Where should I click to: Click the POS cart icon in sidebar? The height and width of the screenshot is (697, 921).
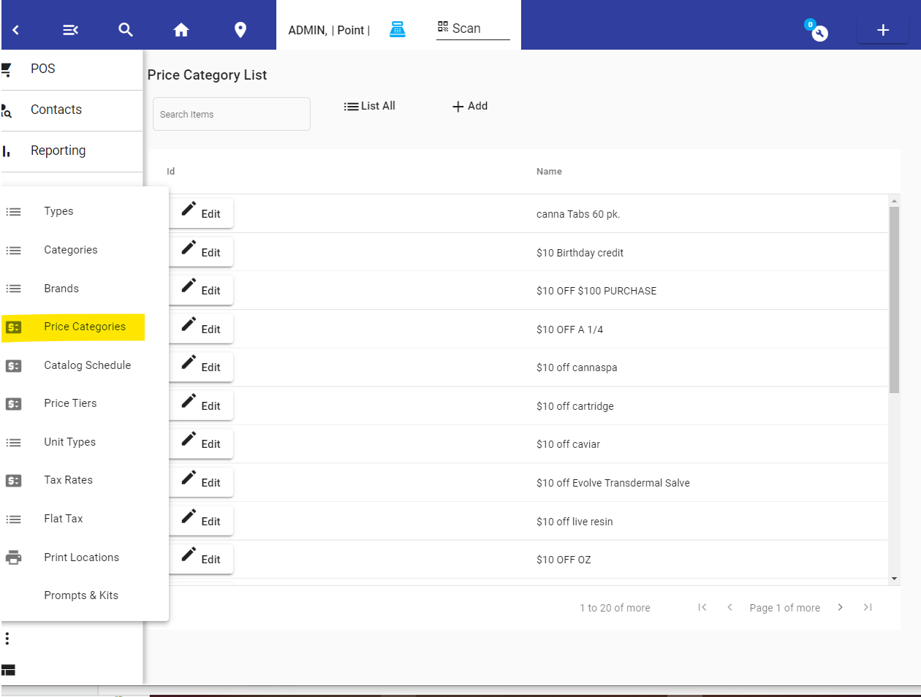click(x=7, y=69)
